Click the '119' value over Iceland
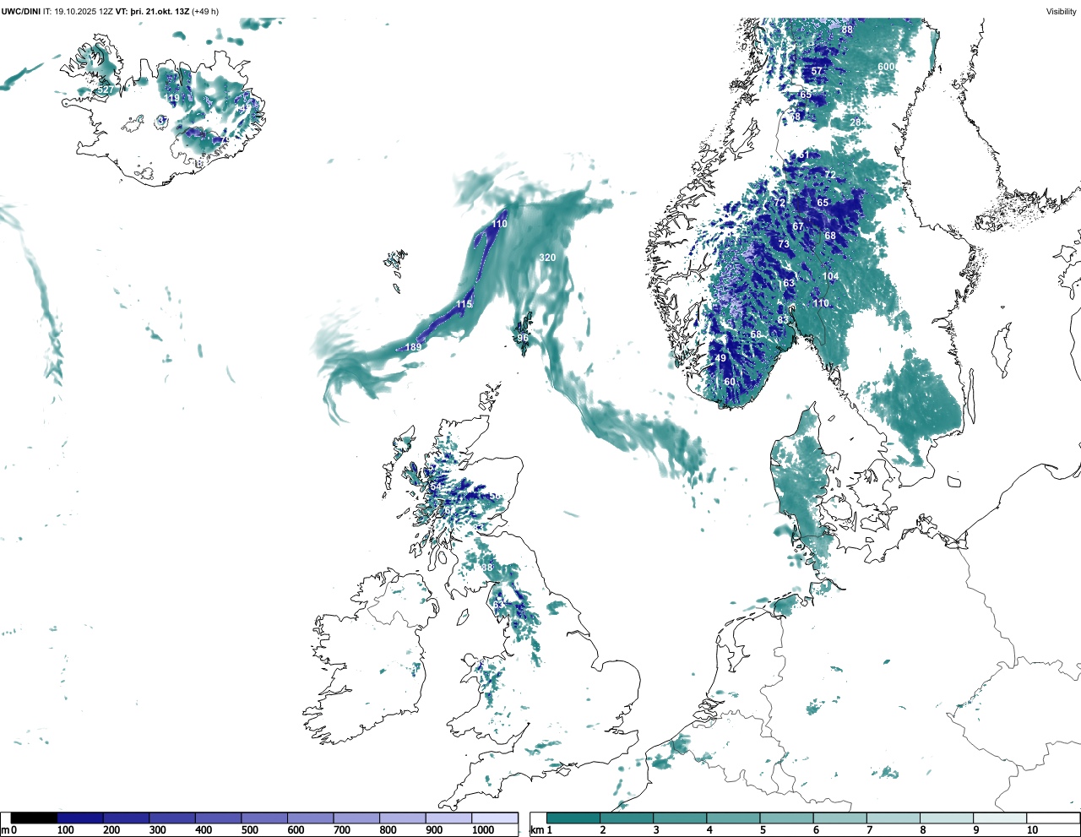1081x837 pixels. tap(172, 99)
